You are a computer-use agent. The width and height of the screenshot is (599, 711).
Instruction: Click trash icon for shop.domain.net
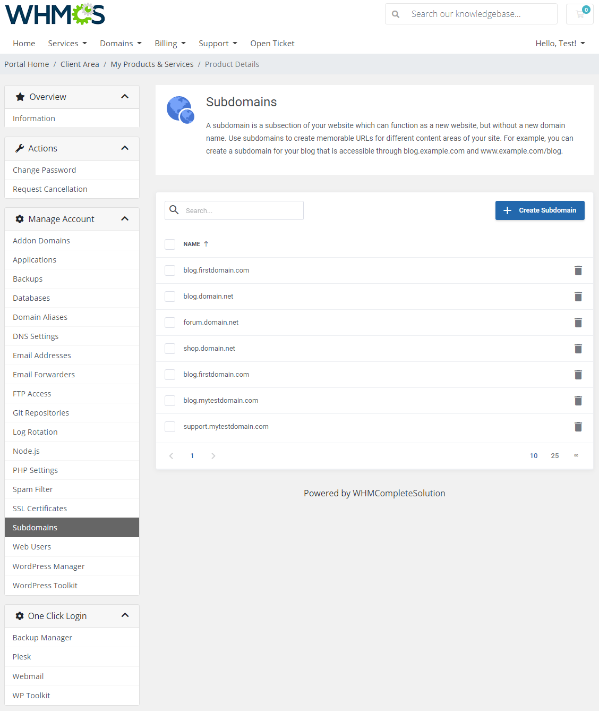click(x=578, y=349)
